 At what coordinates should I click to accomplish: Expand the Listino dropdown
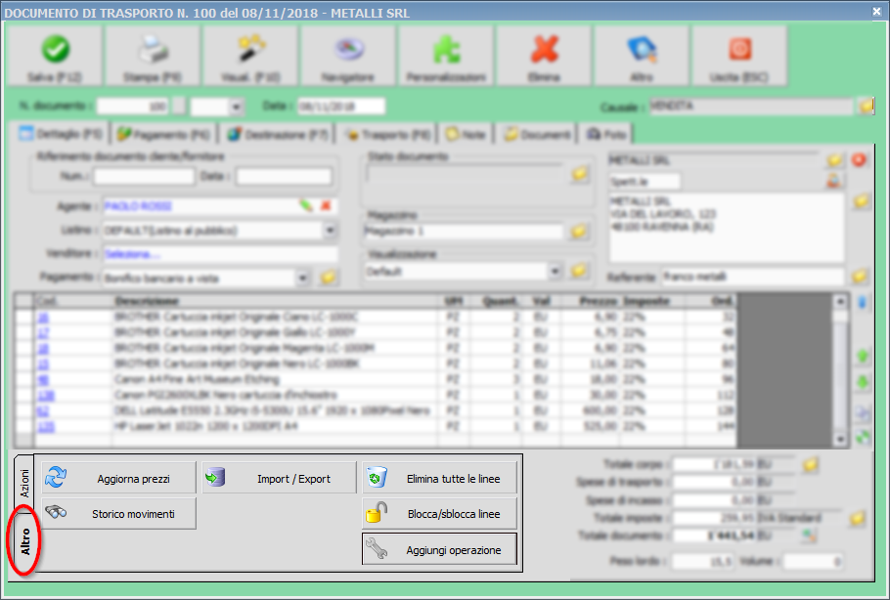tap(330, 231)
